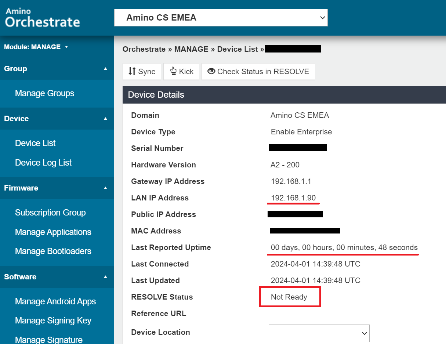
Task: Collapse the Firmware sidebar section
Action: 57,188
